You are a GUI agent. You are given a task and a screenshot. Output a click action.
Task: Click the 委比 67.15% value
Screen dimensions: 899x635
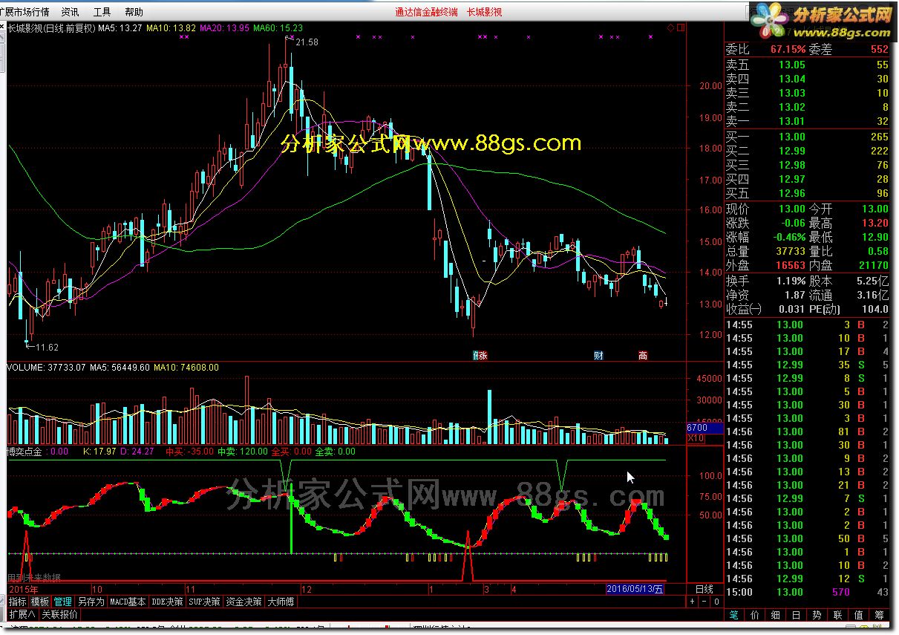pos(787,50)
